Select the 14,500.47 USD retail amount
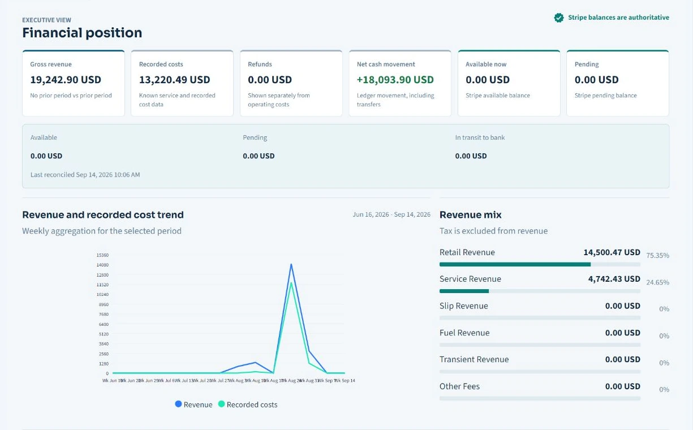The width and height of the screenshot is (693, 430). (x=612, y=252)
